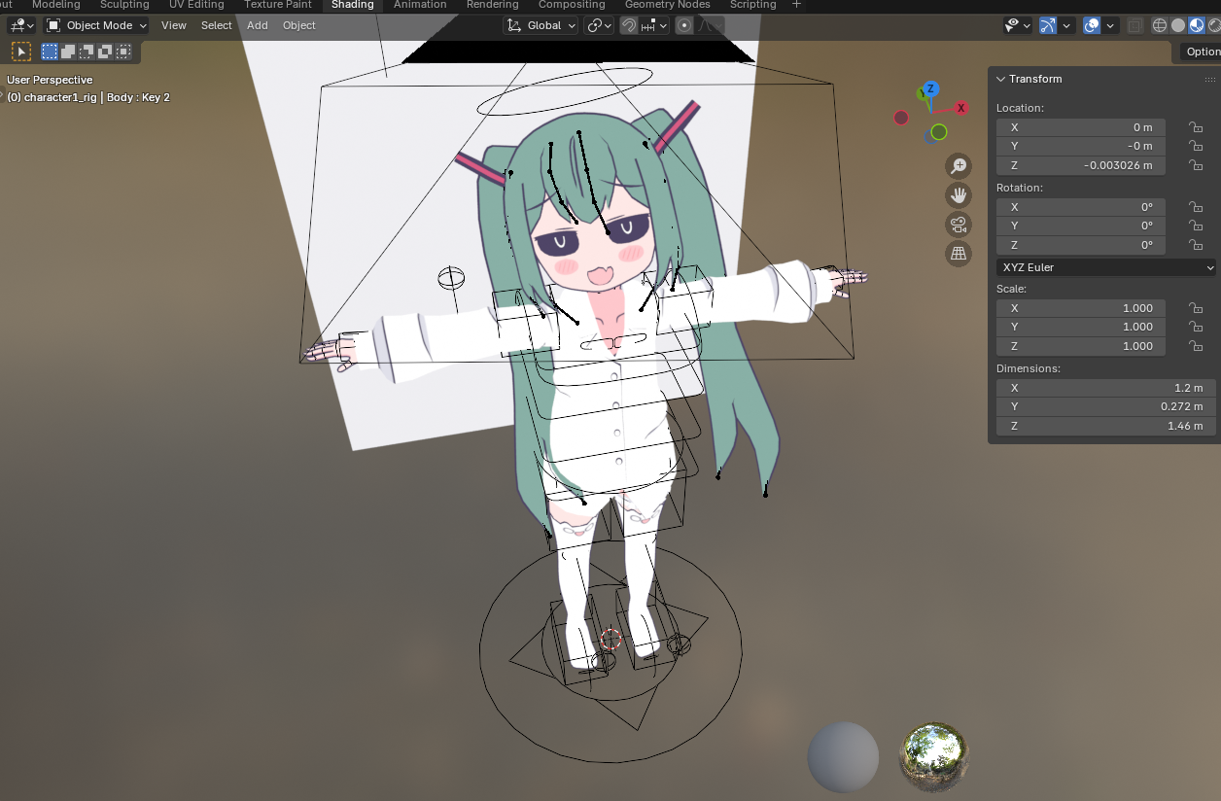This screenshot has height=801, width=1221.
Task: Open the Select menu
Action: [217, 25]
